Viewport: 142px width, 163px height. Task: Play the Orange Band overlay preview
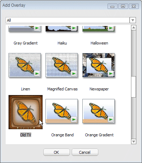[x=74, y=120]
